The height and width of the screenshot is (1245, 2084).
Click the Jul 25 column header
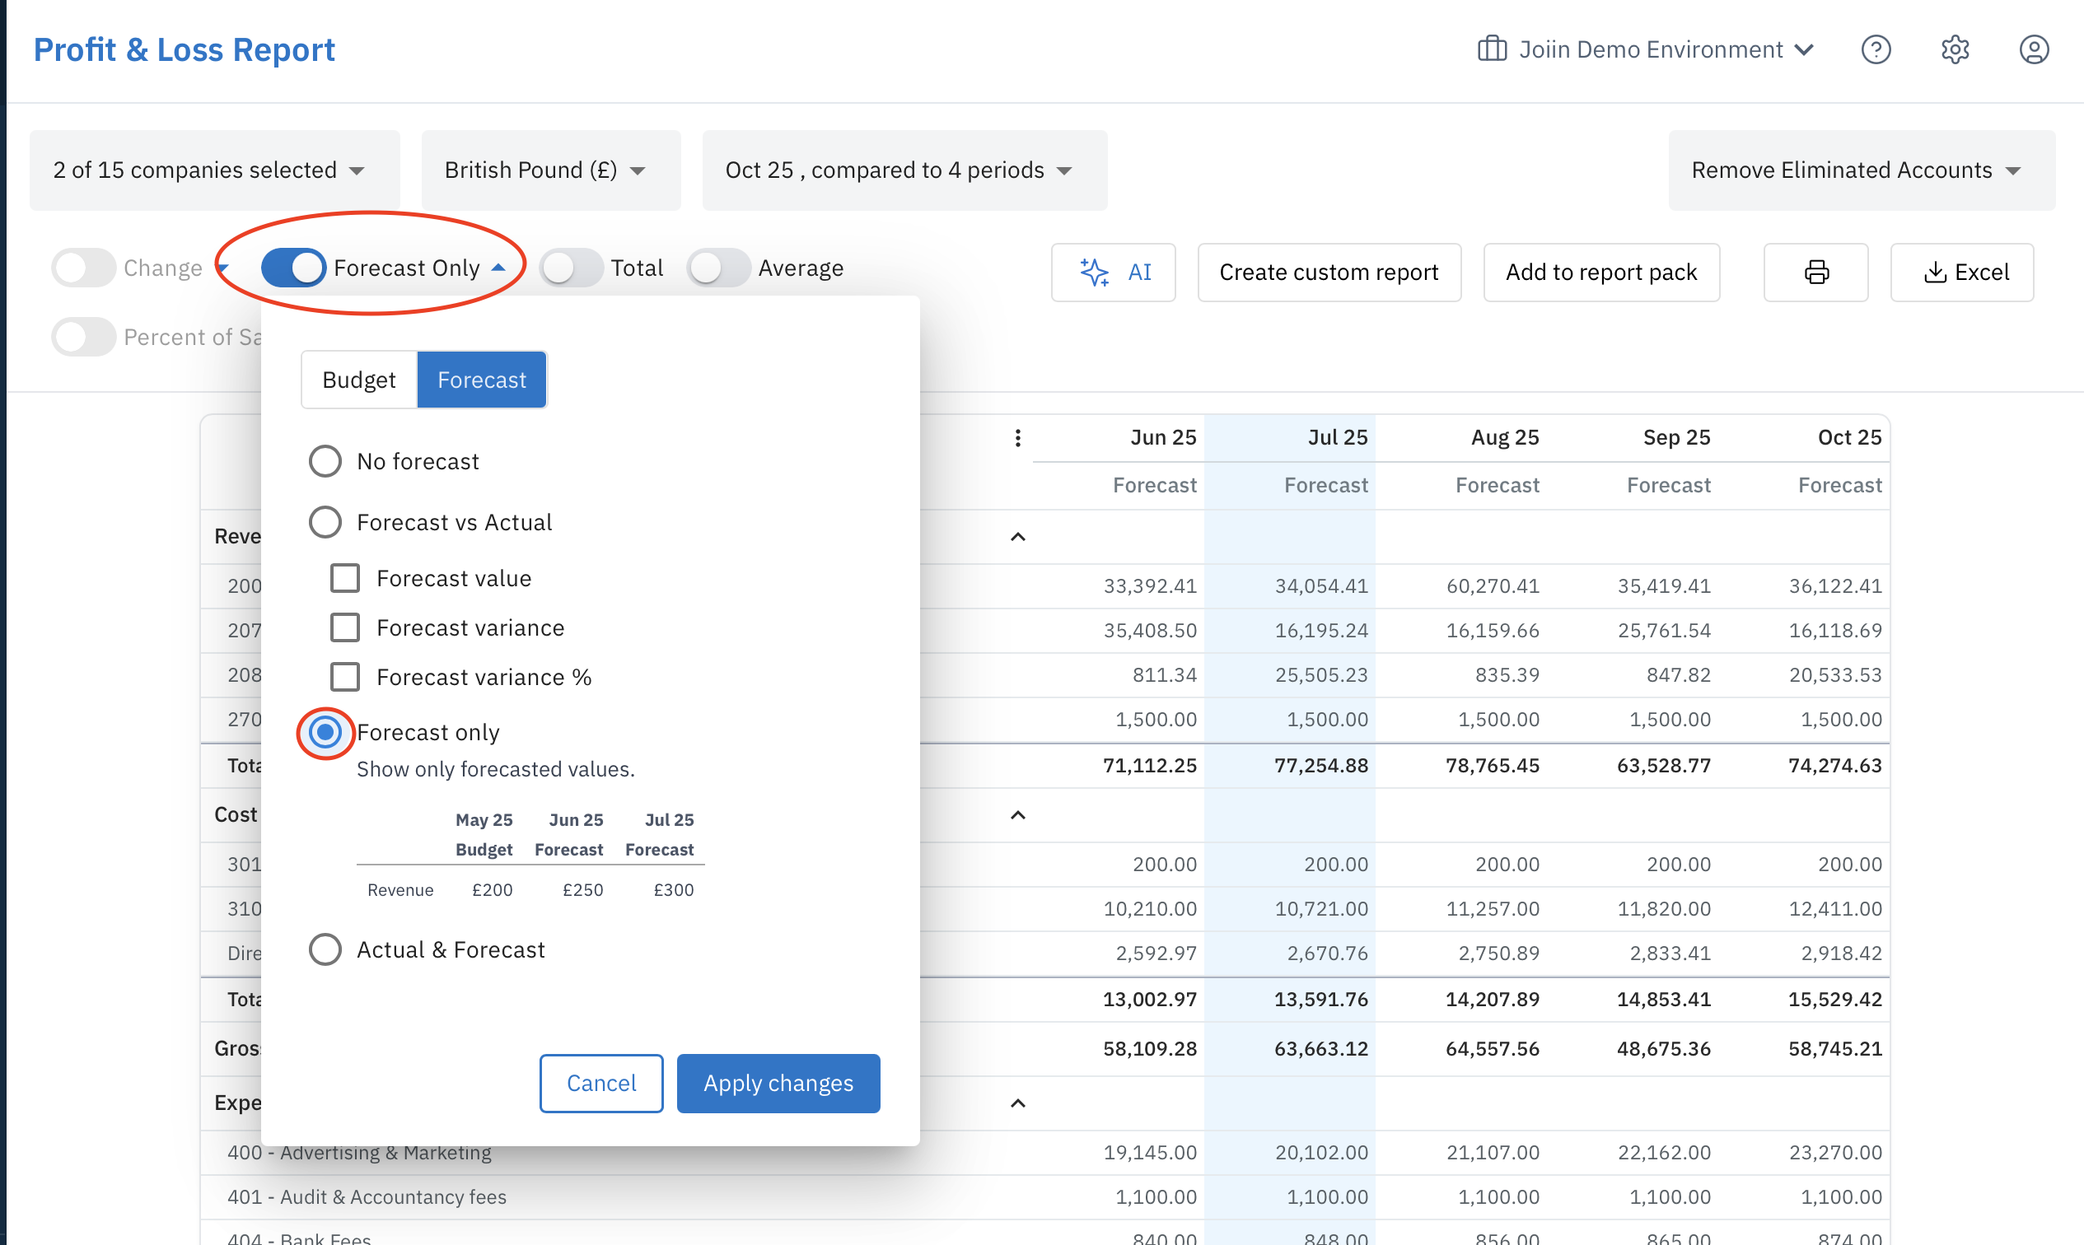coord(1337,438)
